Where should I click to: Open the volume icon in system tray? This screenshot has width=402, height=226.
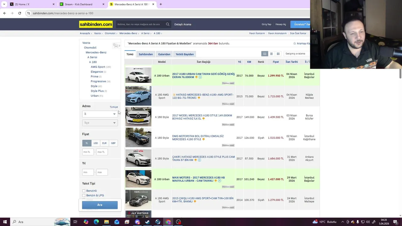368,222
